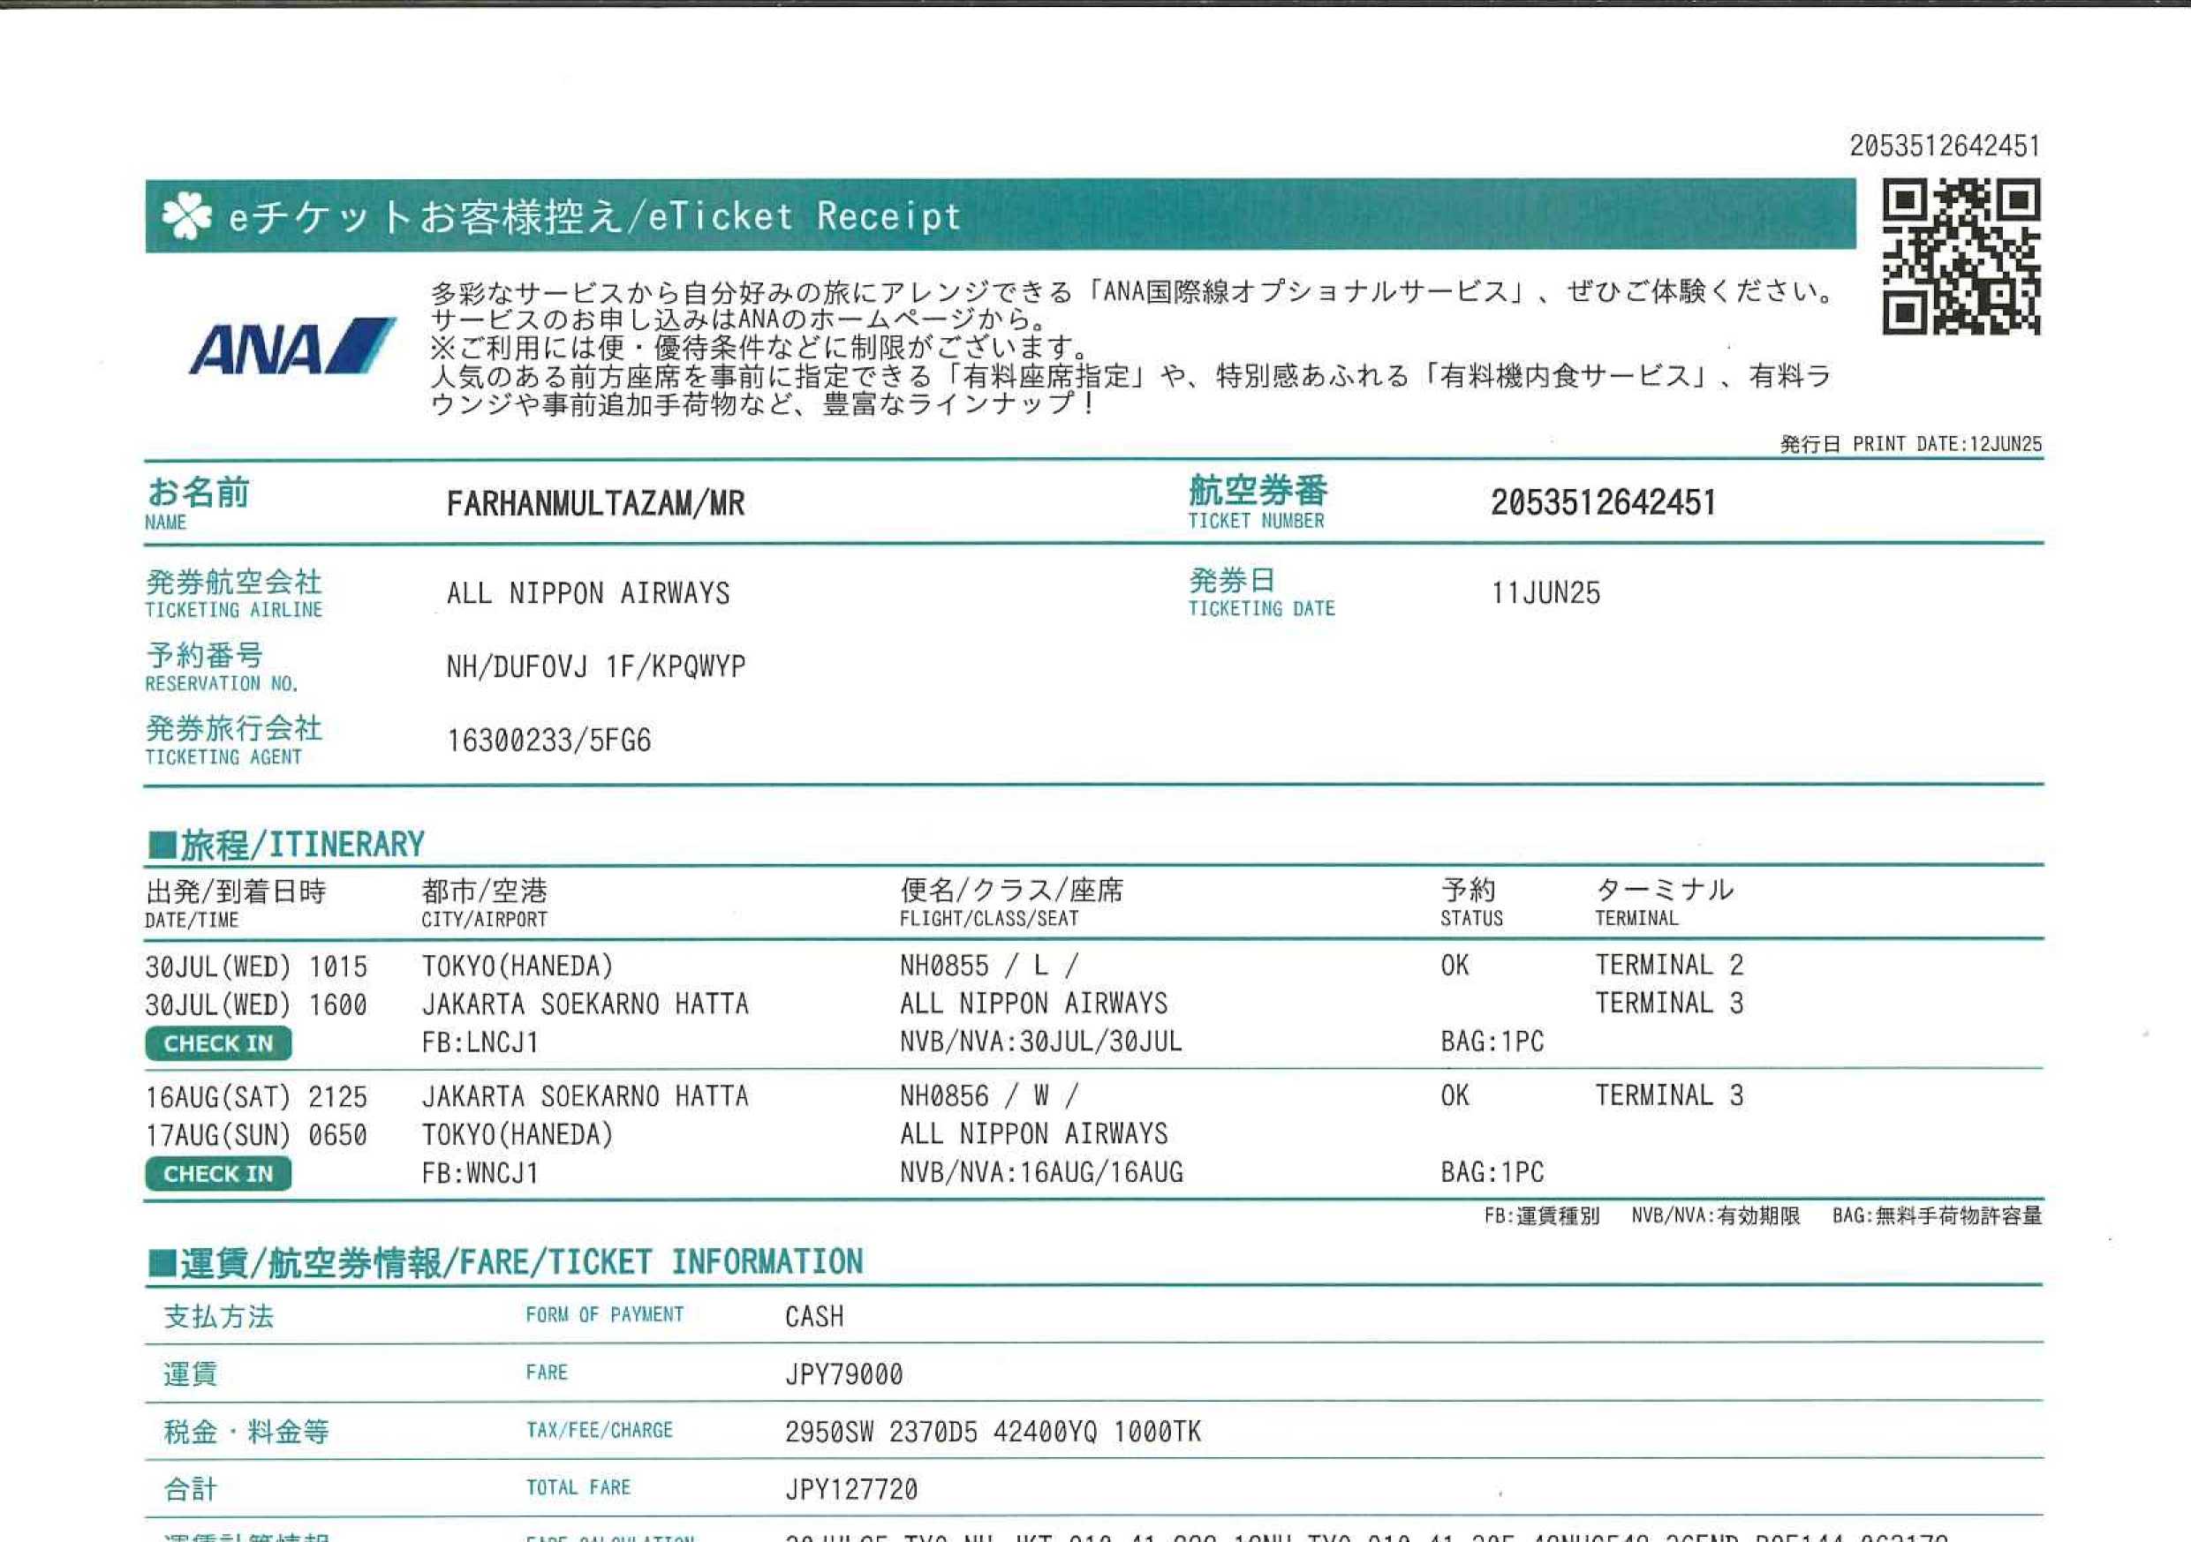Click the ITINERARY section heading
Viewport: 2191px width, 1542px height.
point(286,845)
